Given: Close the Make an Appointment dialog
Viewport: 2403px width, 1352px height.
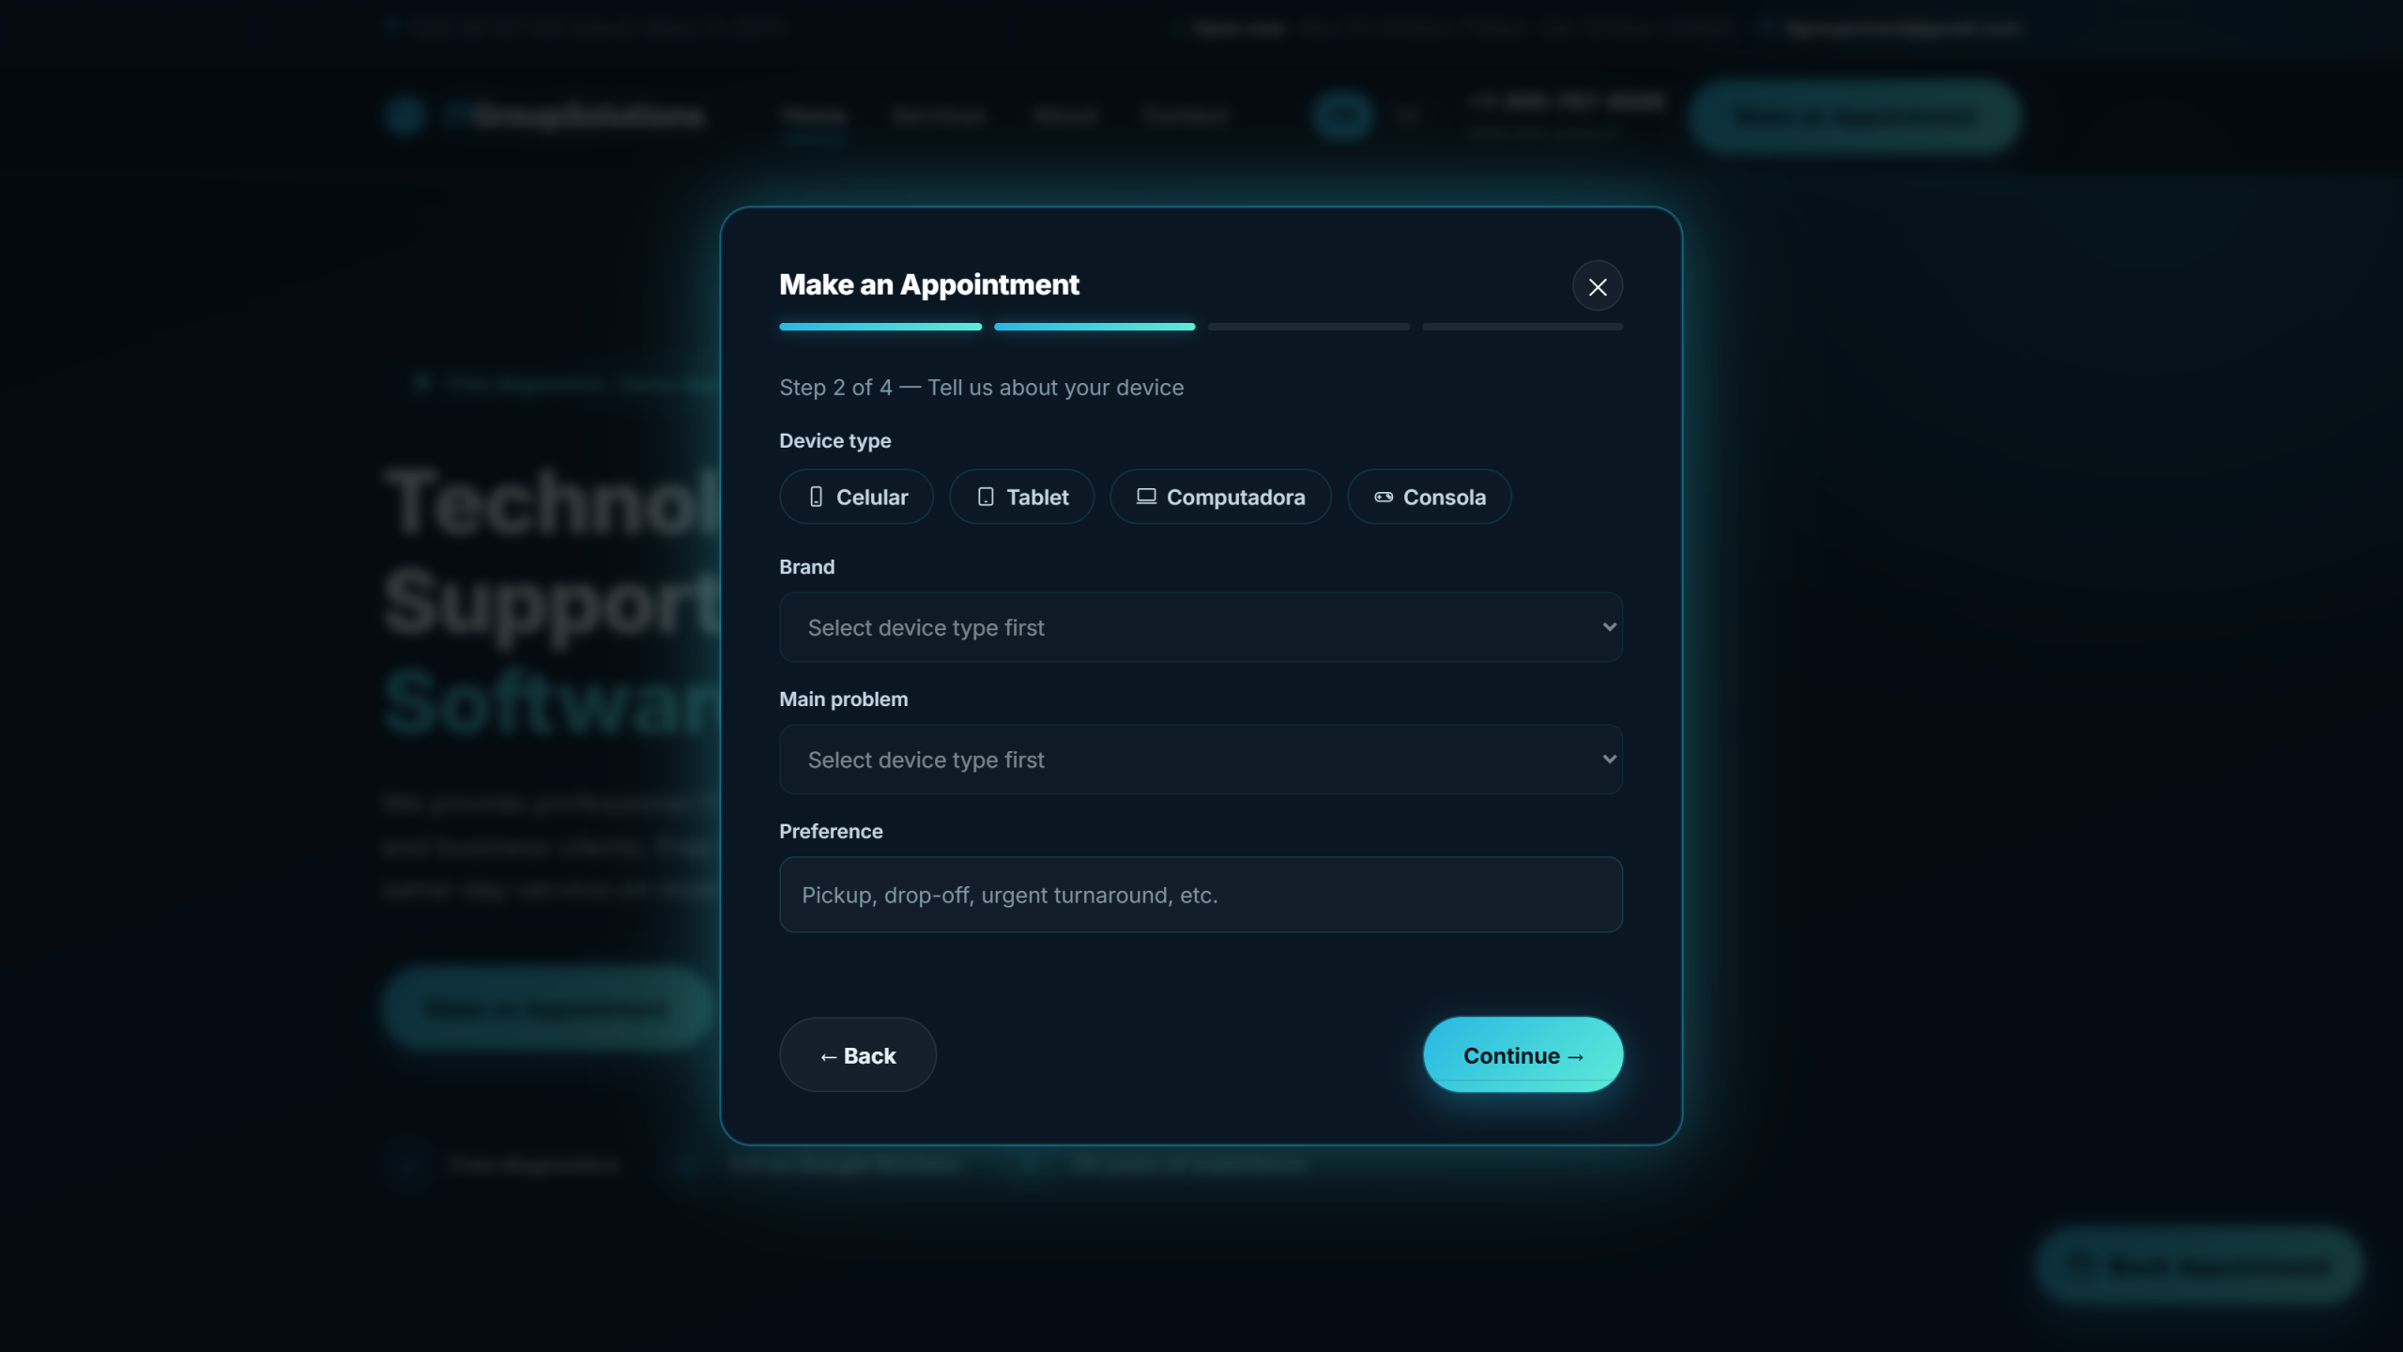Looking at the screenshot, I should tap(1598, 286).
